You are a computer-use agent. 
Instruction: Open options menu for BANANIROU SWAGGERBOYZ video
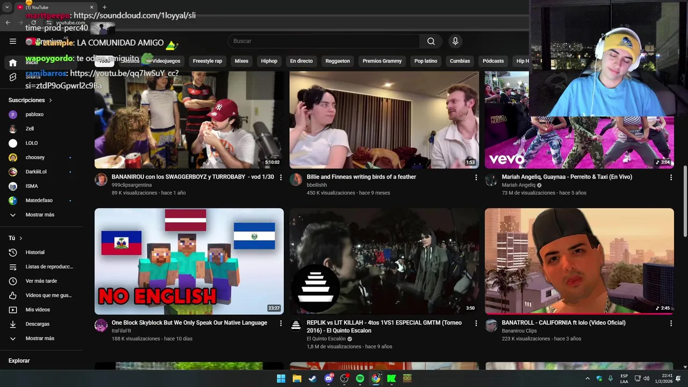(x=281, y=177)
